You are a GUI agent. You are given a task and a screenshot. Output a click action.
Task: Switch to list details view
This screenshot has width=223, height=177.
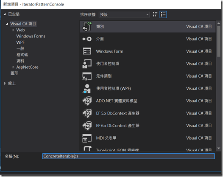click(x=163, y=14)
